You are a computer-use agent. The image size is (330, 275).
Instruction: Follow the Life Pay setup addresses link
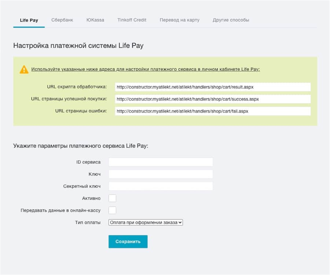146,69
